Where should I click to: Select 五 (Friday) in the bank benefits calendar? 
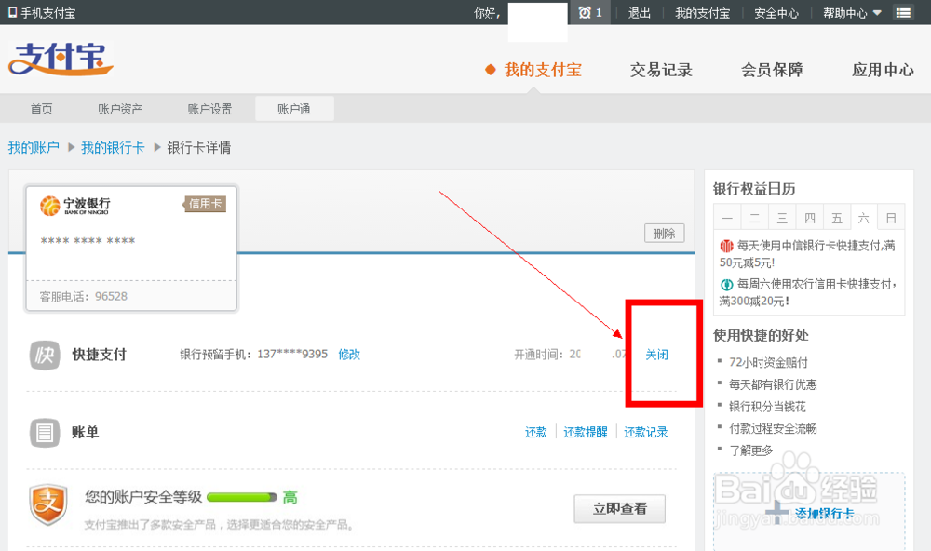(x=837, y=219)
